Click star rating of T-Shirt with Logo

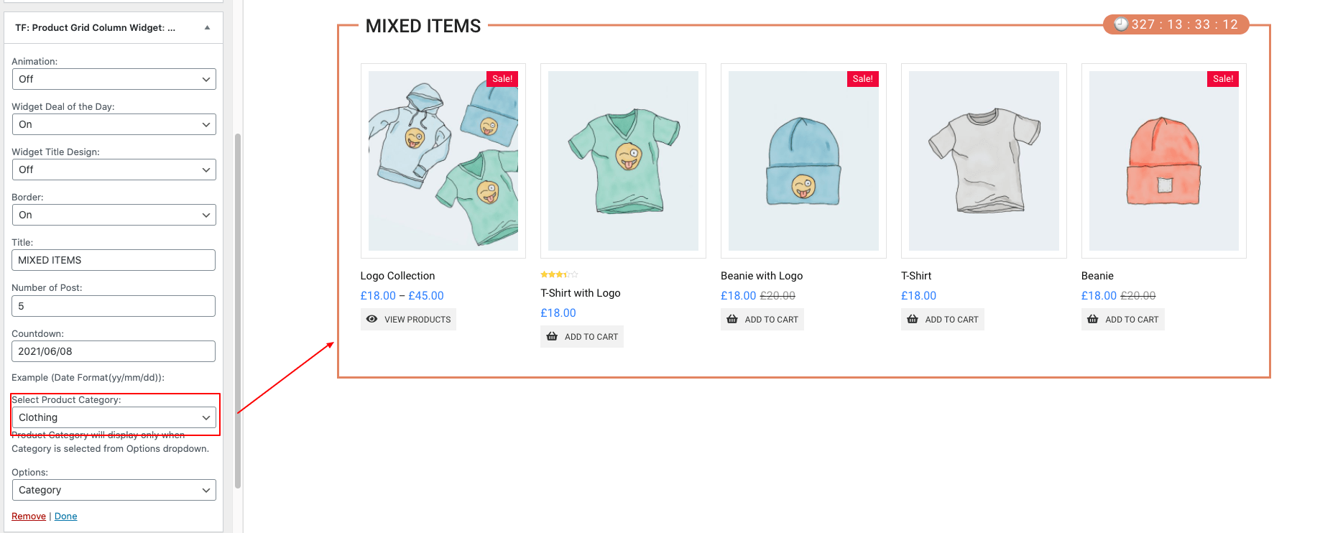559,274
